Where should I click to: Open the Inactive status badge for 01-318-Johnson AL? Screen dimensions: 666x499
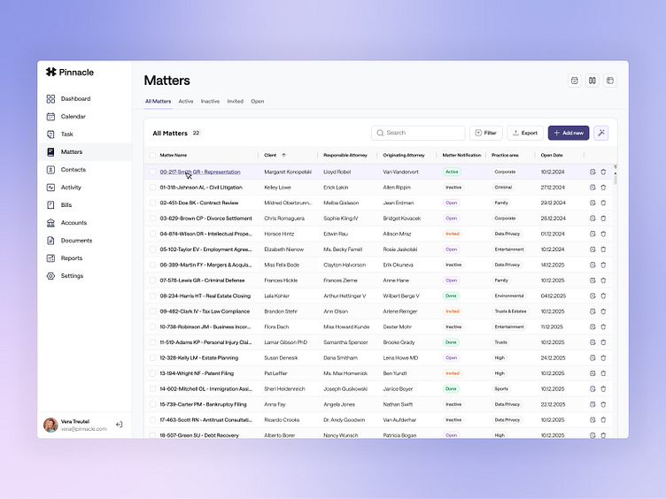point(453,188)
